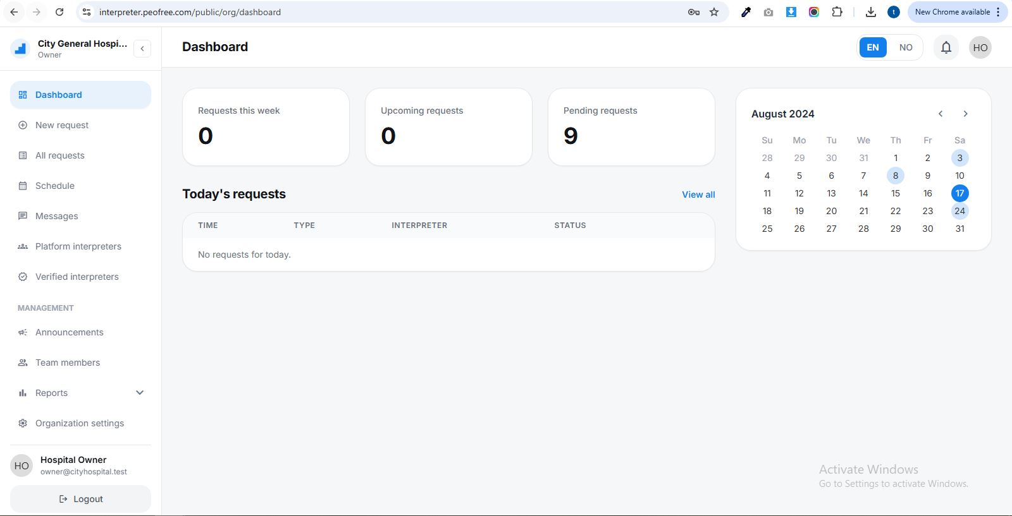The width and height of the screenshot is (1012, 516).
Task: Switch language to NO
Action: pos(905,47)
